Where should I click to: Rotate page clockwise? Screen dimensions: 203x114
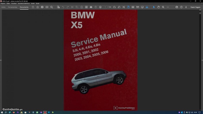[x=114, y=7]
